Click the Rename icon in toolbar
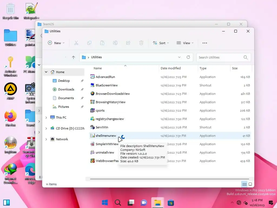The image size is (277, 208). tap(115, 43)
